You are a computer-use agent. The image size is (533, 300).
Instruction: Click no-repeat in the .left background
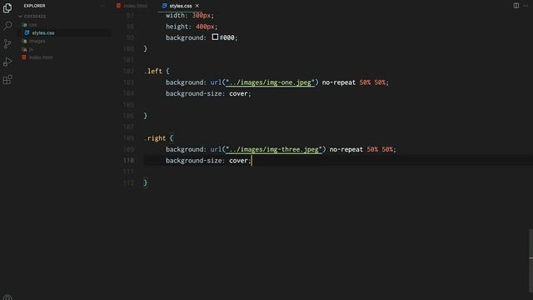point(339,82)
